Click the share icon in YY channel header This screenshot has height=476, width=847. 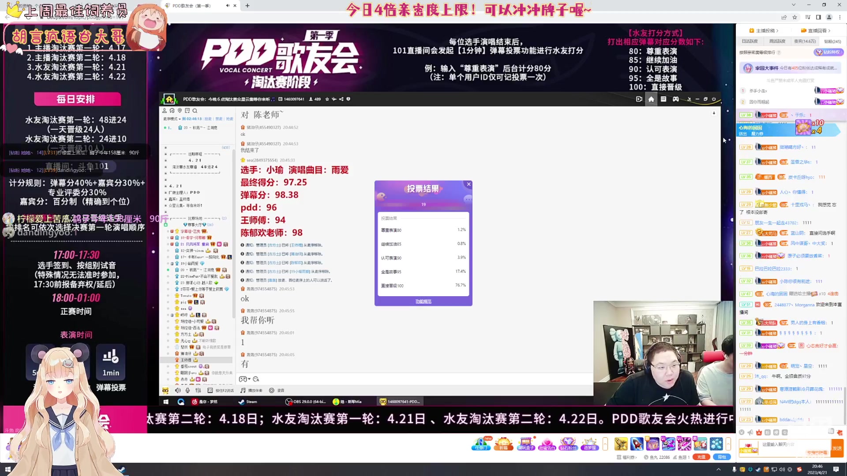pyautogui.click(x=341, y=99)
